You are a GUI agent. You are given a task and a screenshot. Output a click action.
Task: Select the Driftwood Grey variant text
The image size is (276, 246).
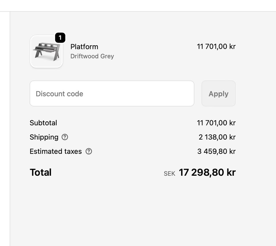point(92,56)
